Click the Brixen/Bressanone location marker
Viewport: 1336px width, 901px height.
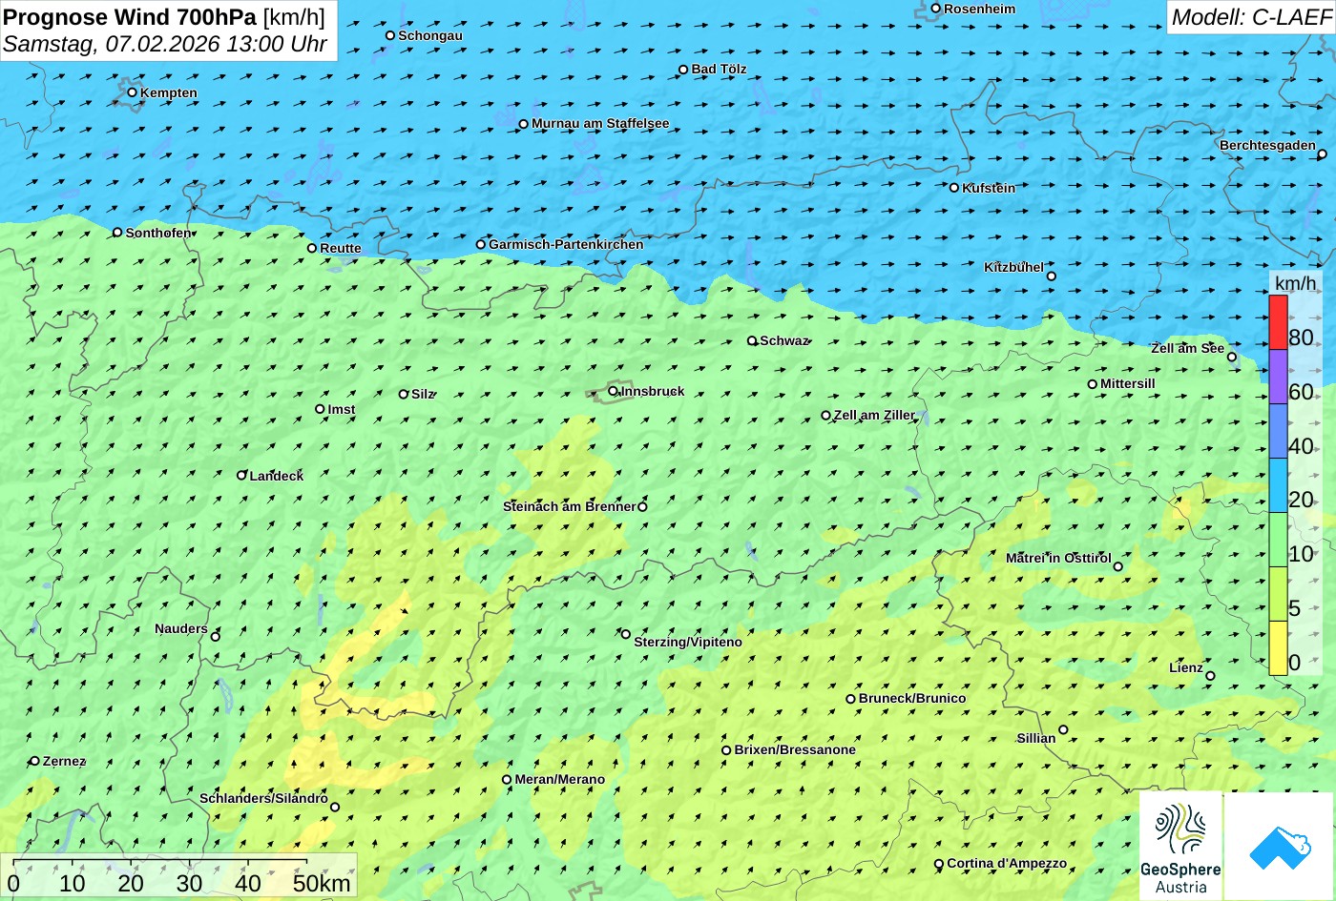726,750
